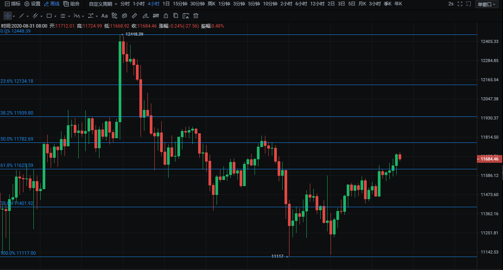Click the 11684.46 current price label
Viewport: 503px width, 270px height.
coord(490,159)
